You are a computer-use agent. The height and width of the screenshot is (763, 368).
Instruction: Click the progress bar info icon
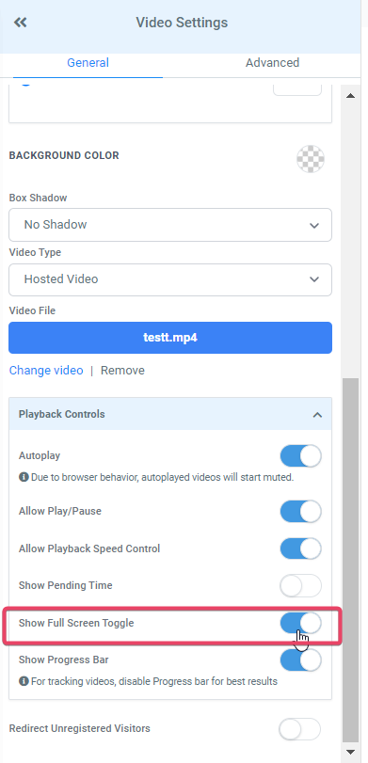coord(24,681)
